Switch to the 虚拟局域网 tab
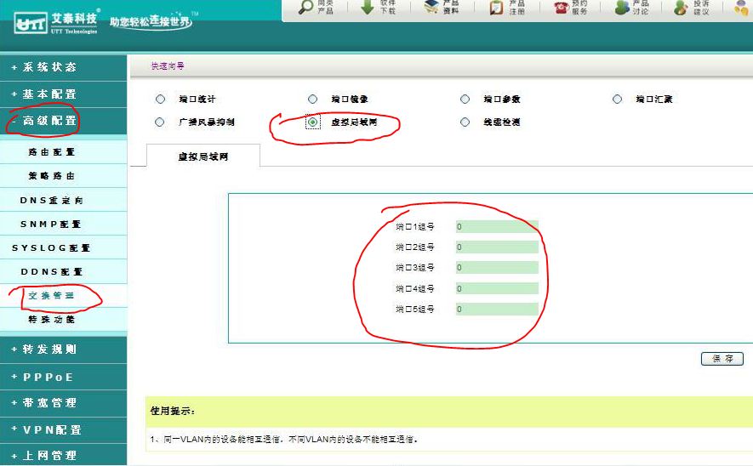The image size is (753, 466). [x=203, y=156]
